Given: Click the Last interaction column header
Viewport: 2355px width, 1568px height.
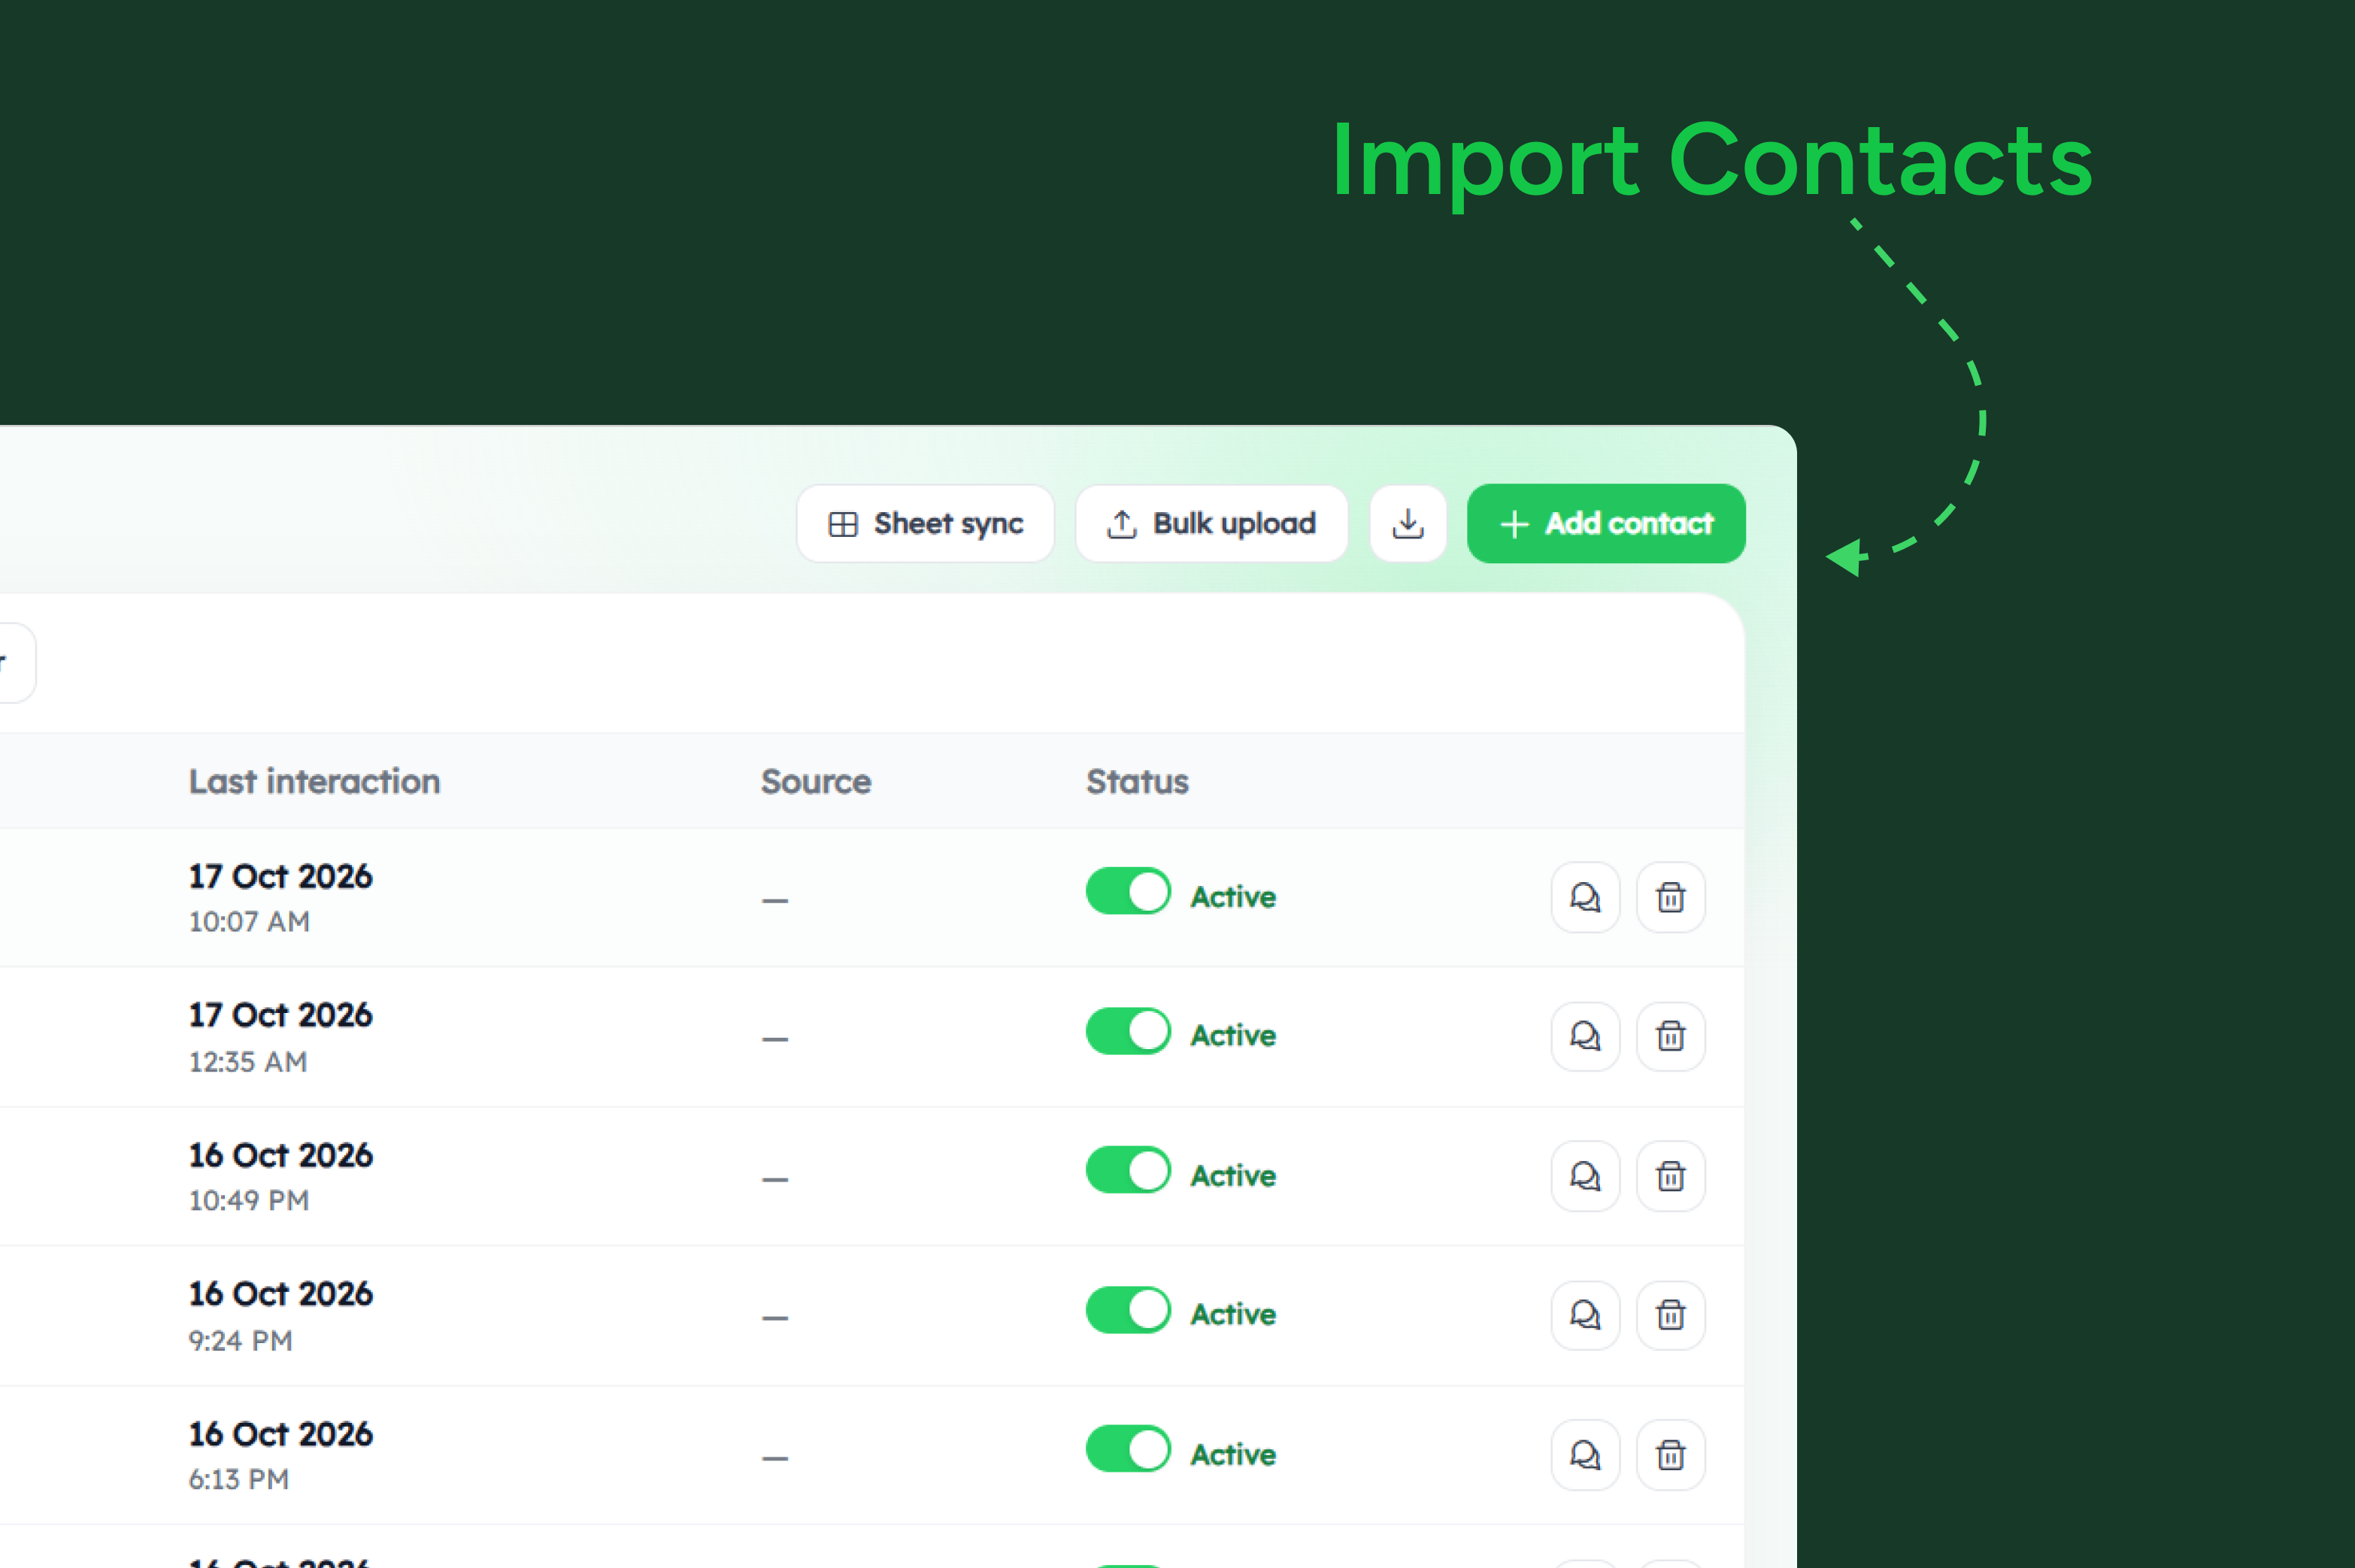Looking at the screenshot, I should [x=315, y=781].
